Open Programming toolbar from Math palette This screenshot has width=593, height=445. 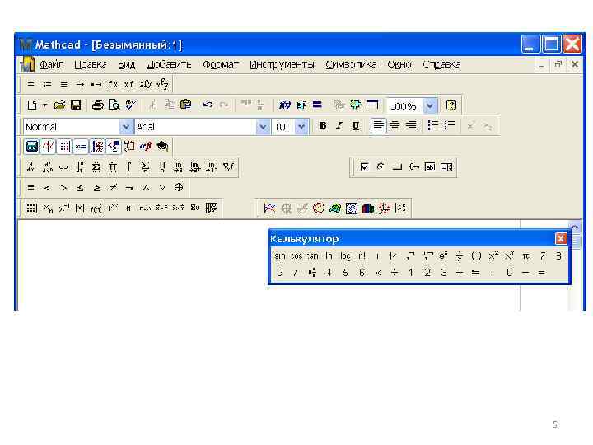[x=129, y=147]
